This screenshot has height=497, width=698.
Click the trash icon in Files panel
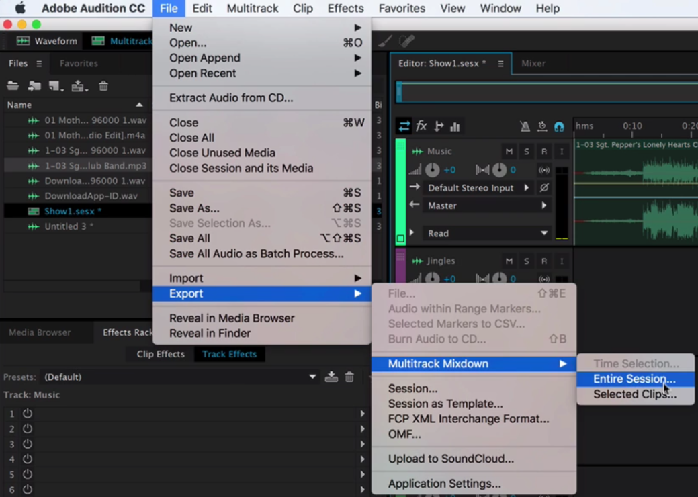point(103,86)
